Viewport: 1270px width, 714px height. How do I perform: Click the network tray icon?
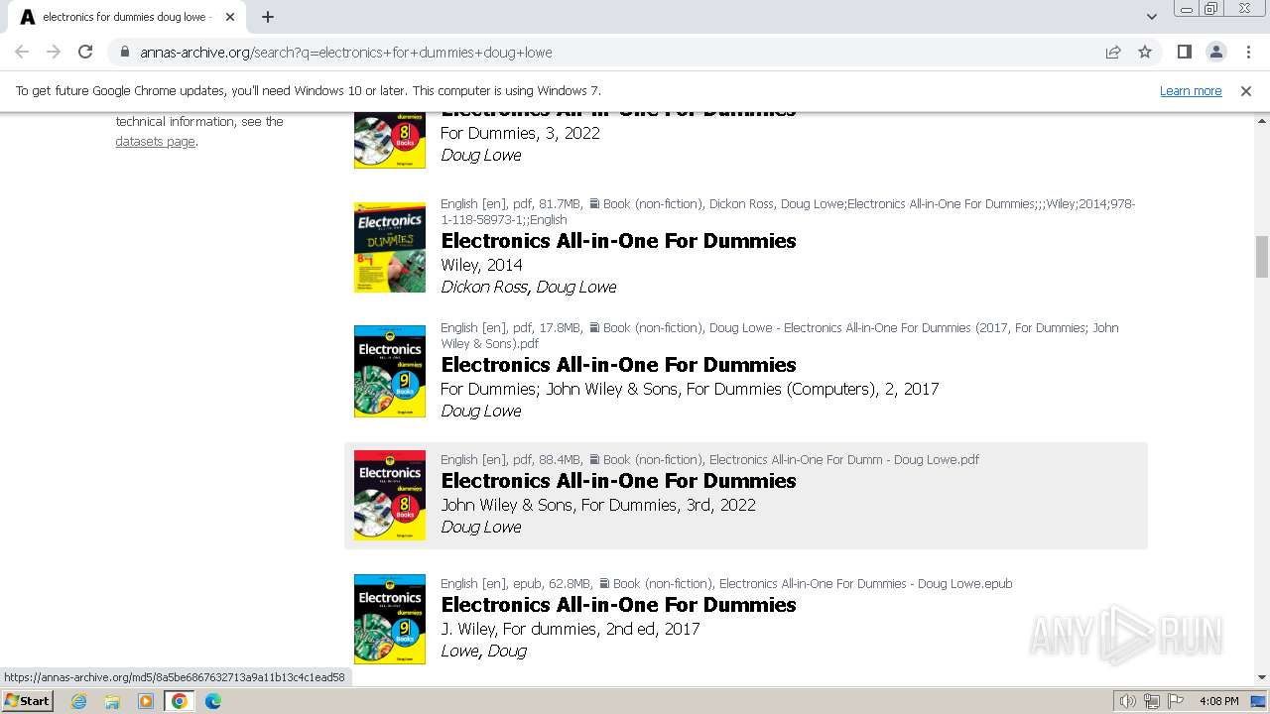(1152, 701)
